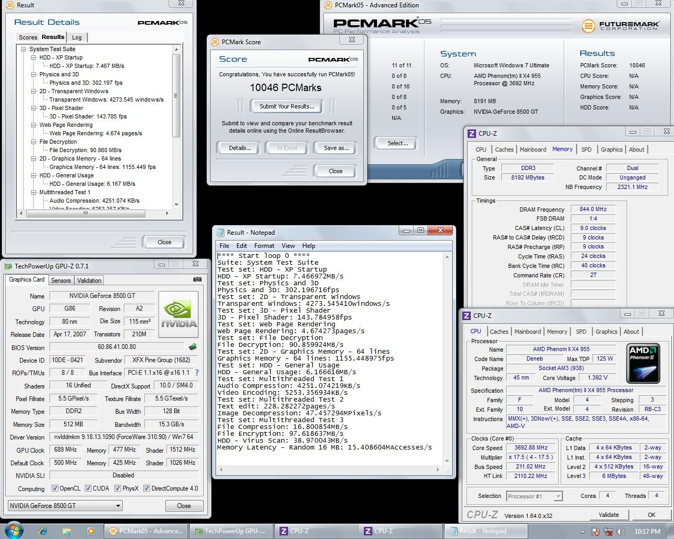Open the Graphics tab in the lower CPU-Z window

pos(606,332)
